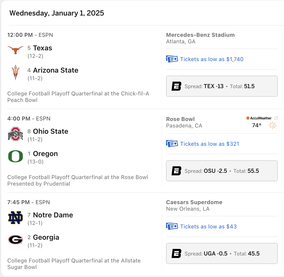Open Tickets as low as $1,740 link

pos(212,59)
